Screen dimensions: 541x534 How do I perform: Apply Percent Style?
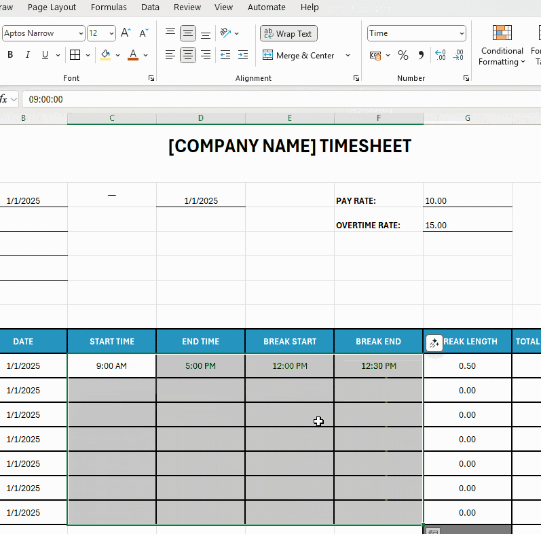click(x=403, y=55)
